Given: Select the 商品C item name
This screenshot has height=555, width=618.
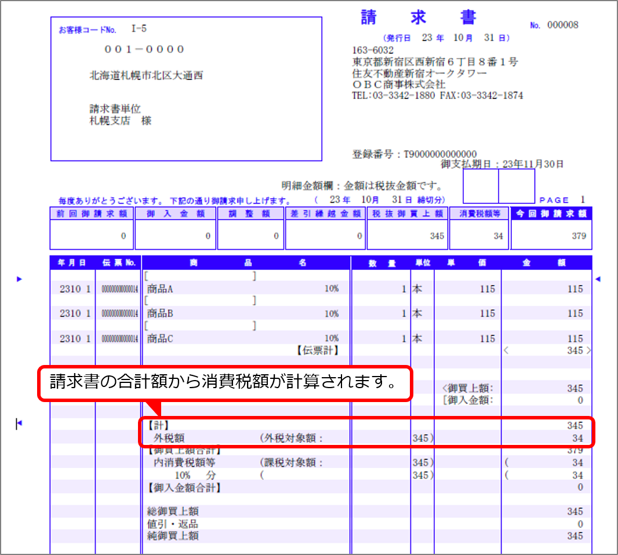Looking at the screenshot, I should [160, 339].
